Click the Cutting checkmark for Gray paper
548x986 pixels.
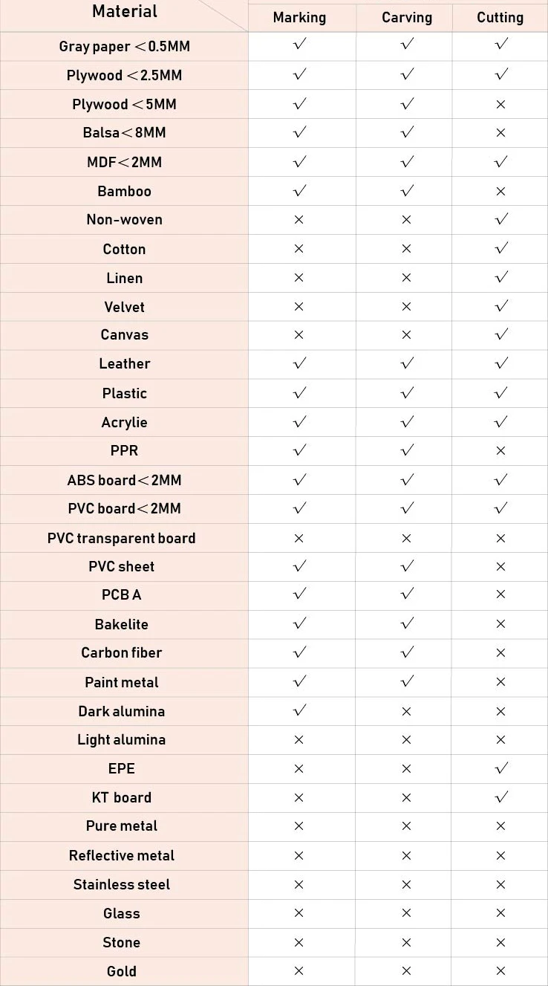(x=501, y=45)
